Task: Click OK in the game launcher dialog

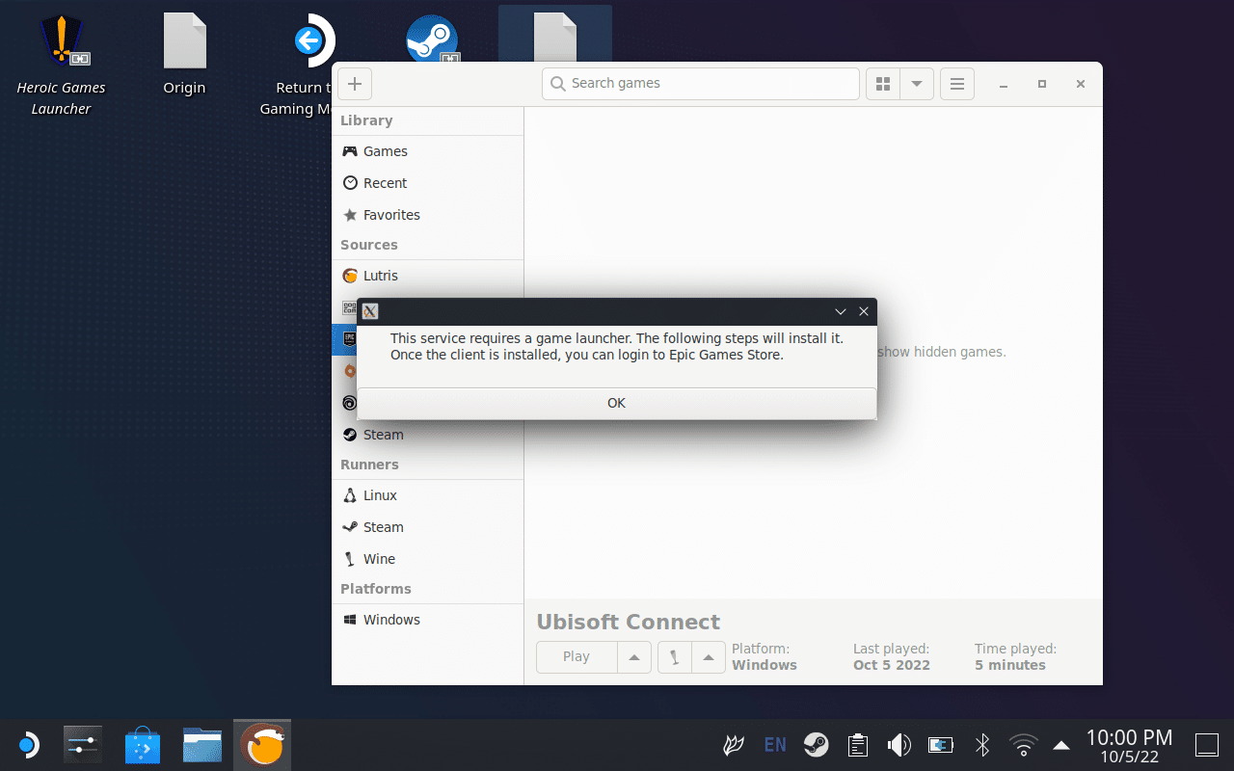Action: click(617, 403)
